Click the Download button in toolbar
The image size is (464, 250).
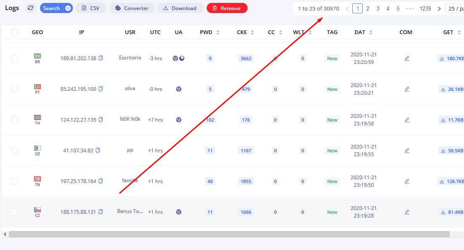pos(180,8)
